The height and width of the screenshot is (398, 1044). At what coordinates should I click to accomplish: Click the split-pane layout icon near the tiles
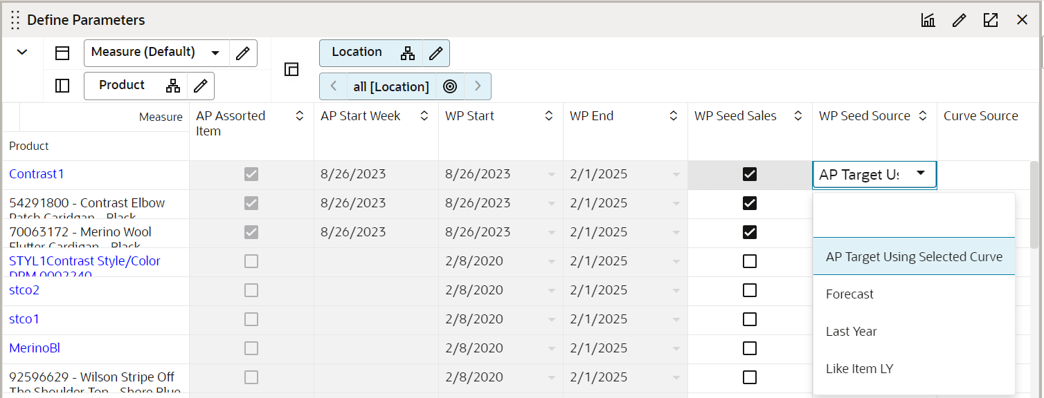pos(291,69)
